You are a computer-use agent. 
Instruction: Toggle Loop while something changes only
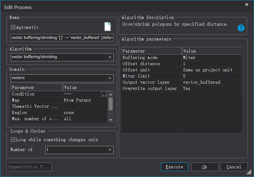click(x=13, y=140)
